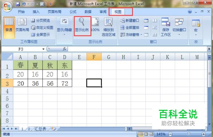Switch to Page Layout (页面布局) view button
This screenshot has height=137, width=213.
22,25
